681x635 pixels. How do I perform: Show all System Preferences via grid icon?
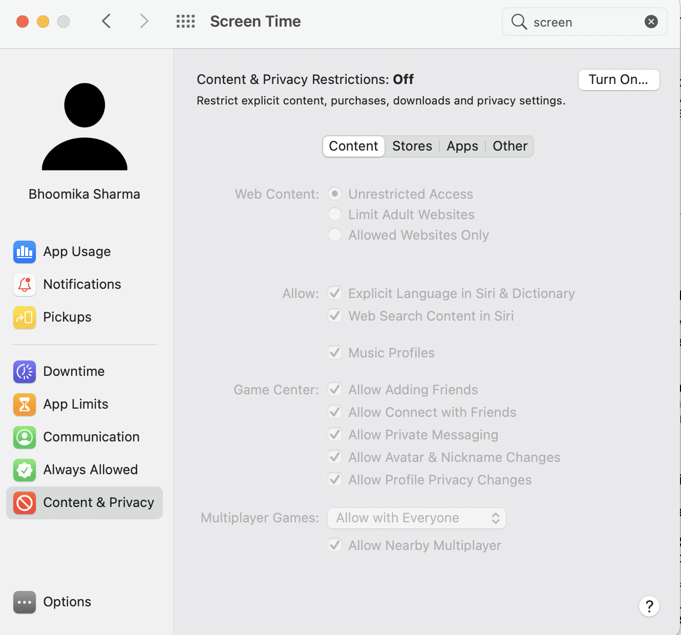(x=185, y=22)
